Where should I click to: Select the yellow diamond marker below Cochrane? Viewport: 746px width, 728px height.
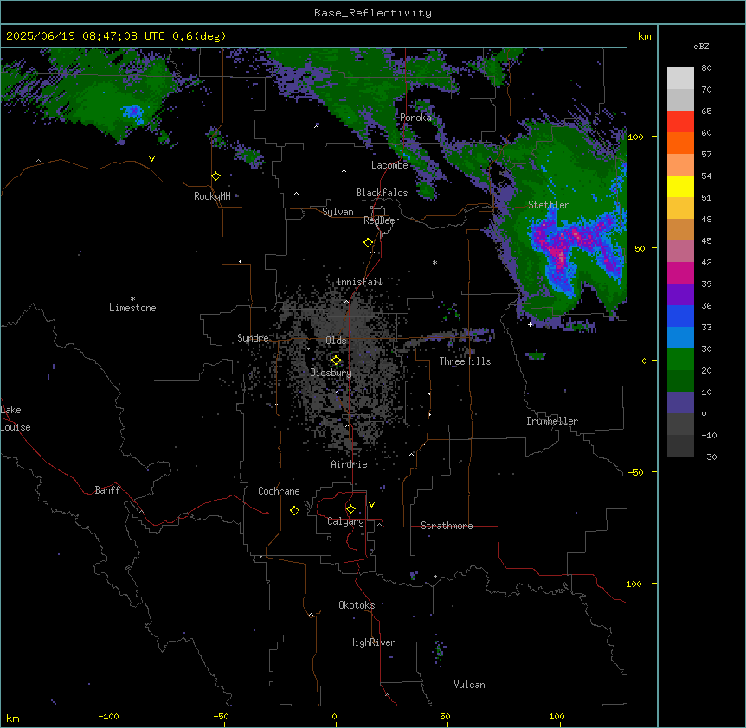pos(294,510)
